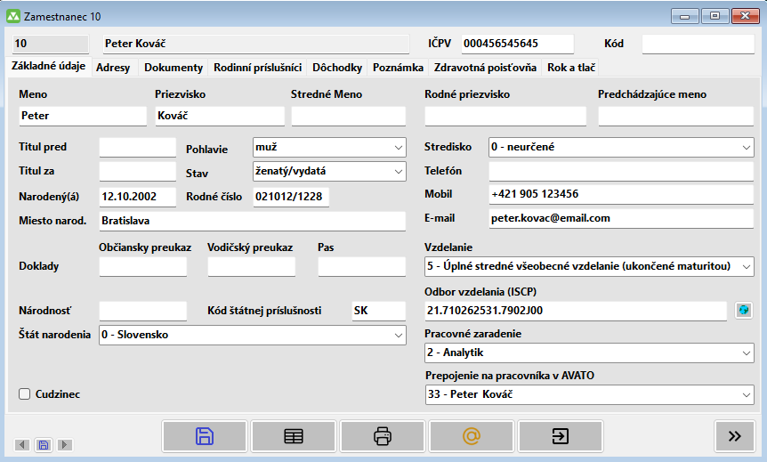Open globe lookup next to Odbor vzdelania
Image resolution: width=767 pixels, height=462 pixels.
(x=744, y=311)
